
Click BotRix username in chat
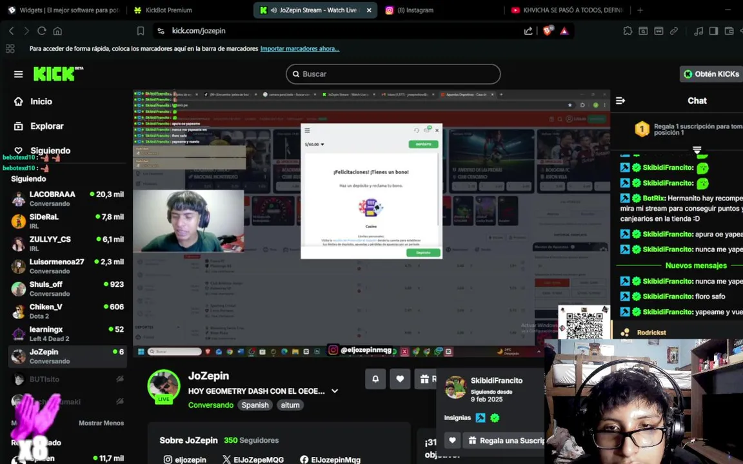(653, 198)
